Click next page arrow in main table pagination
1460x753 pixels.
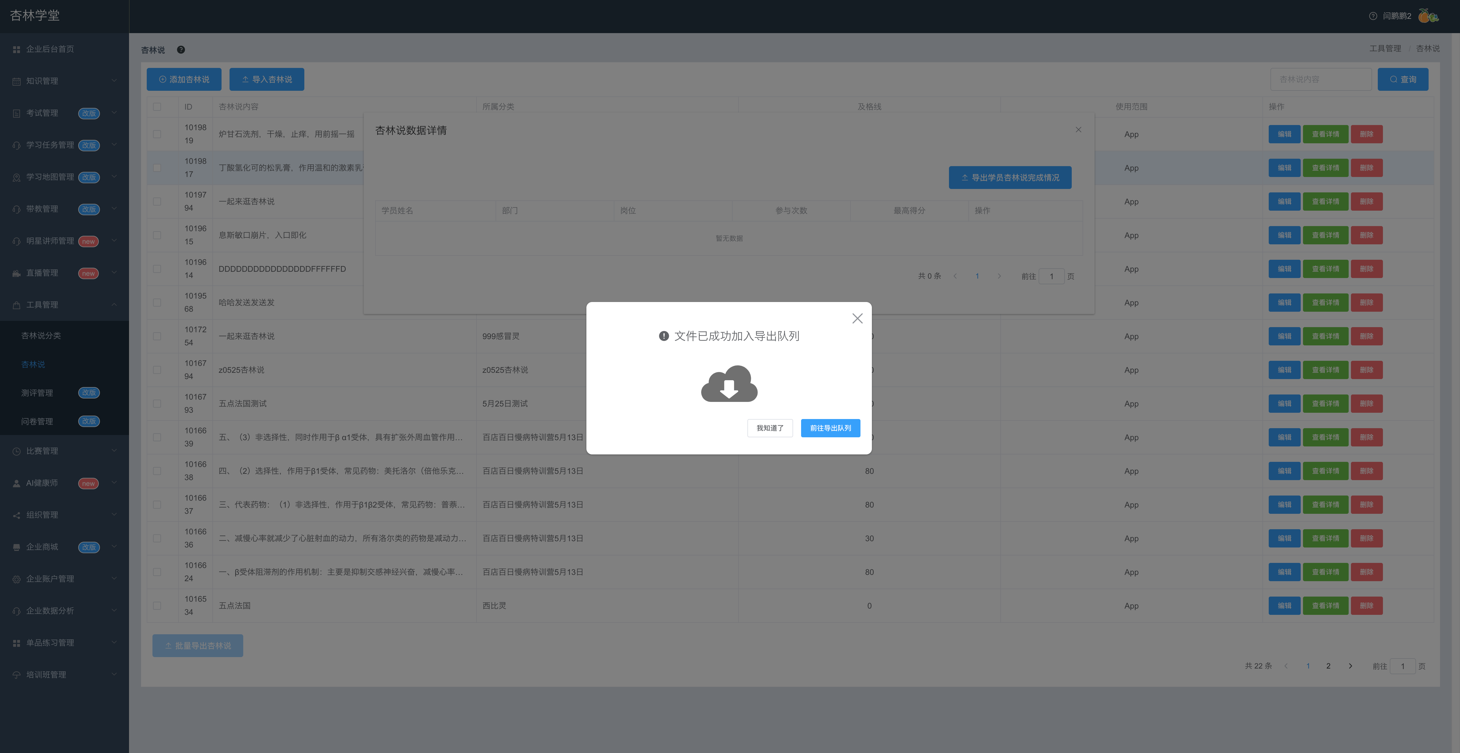point(1350,666)
